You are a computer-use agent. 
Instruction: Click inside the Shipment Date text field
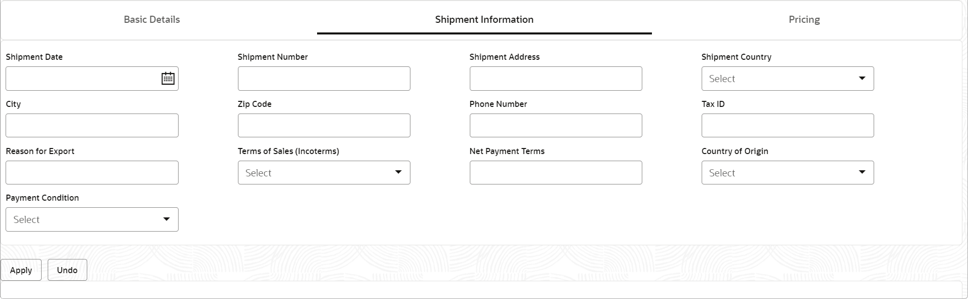click(81, 79)
